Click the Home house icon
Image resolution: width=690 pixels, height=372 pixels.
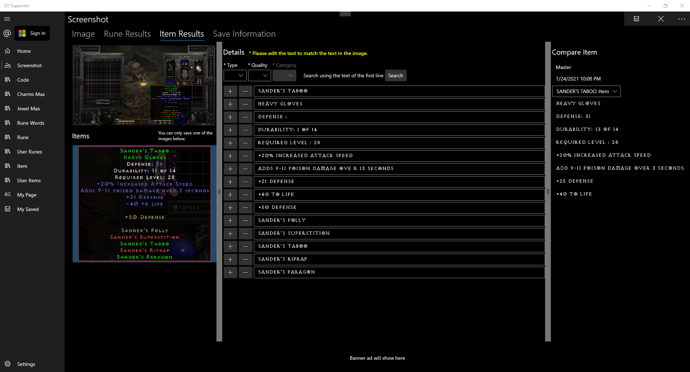(8, 51)
